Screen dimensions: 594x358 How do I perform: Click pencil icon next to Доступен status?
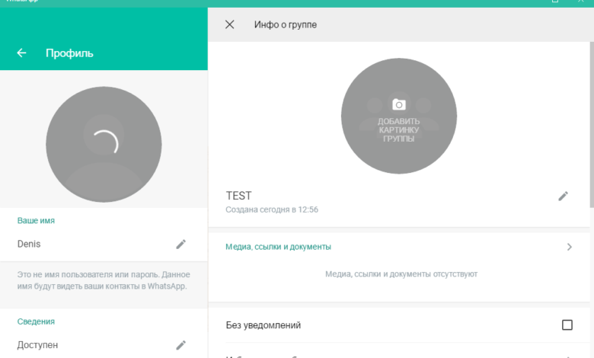(180, 345)
